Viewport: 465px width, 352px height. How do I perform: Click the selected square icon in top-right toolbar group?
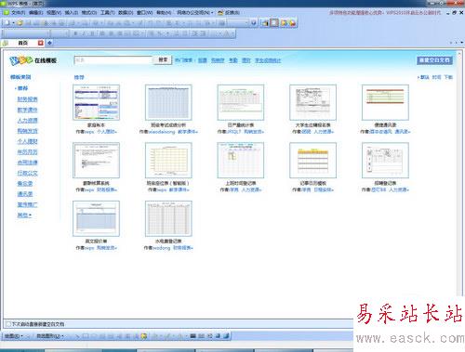pyautogui.click(x=274, y=22)
